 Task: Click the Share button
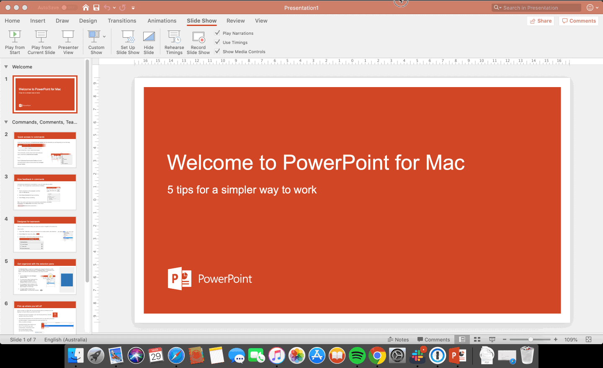(541, 21)
